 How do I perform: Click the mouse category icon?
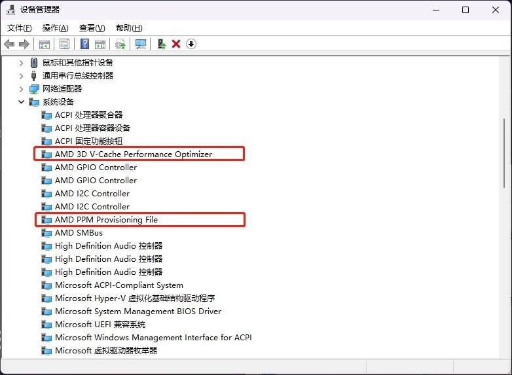pyautogui.click(x=33, y=62)
